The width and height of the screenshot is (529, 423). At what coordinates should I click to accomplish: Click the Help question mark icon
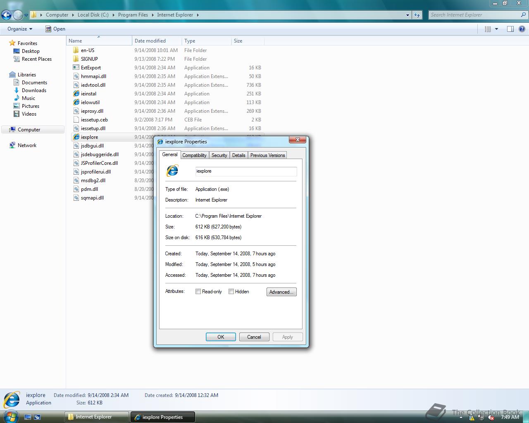tap(522, 29)
